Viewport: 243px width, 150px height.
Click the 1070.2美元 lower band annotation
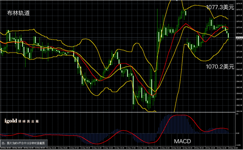click(x=220, y=67)
